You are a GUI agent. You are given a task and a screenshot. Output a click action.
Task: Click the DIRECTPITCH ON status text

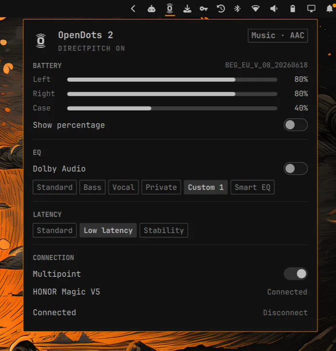click(x=92, y=48)
